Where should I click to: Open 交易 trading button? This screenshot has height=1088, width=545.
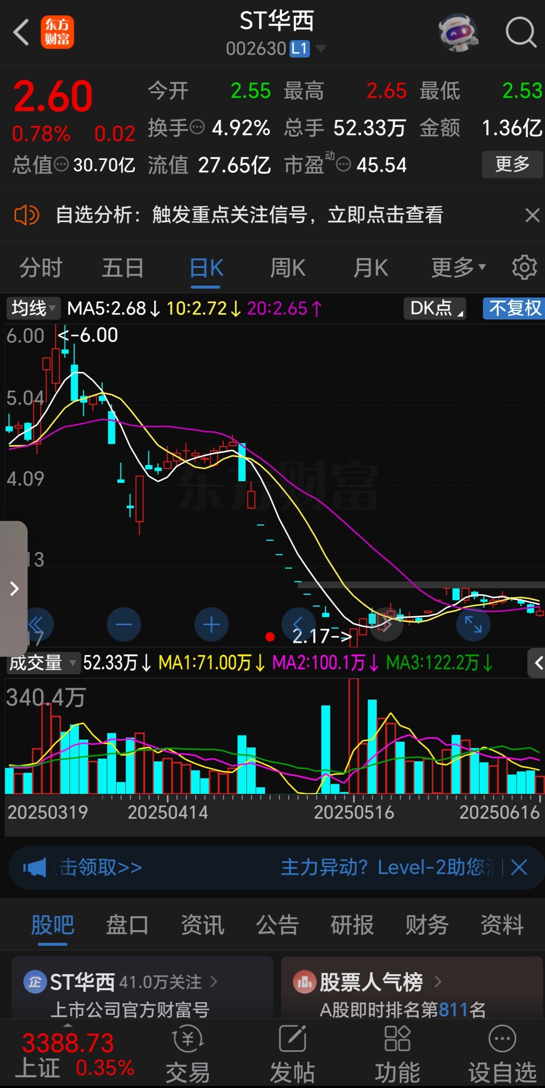pos(188,1054)
